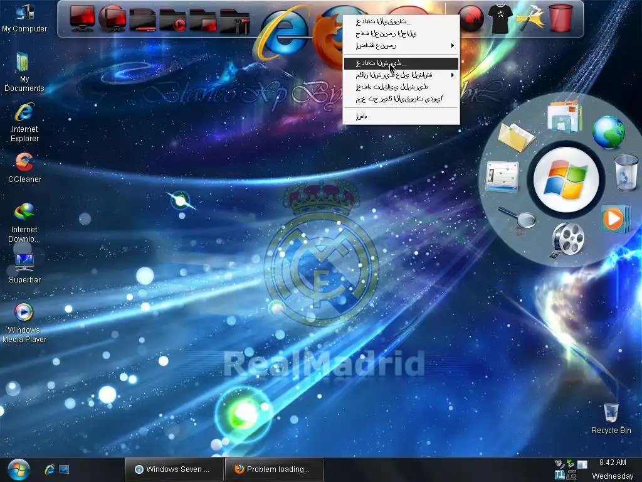
Task: Click the Start orb on the taskbar
Action: (x=18, y=469)
